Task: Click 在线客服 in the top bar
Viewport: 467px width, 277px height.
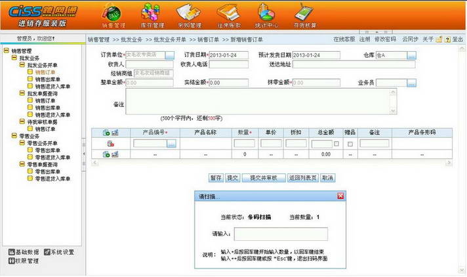Action: tap(344, 39)
